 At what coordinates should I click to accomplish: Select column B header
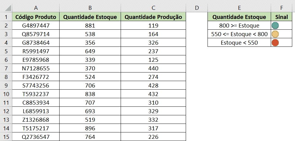pos(90,8)
